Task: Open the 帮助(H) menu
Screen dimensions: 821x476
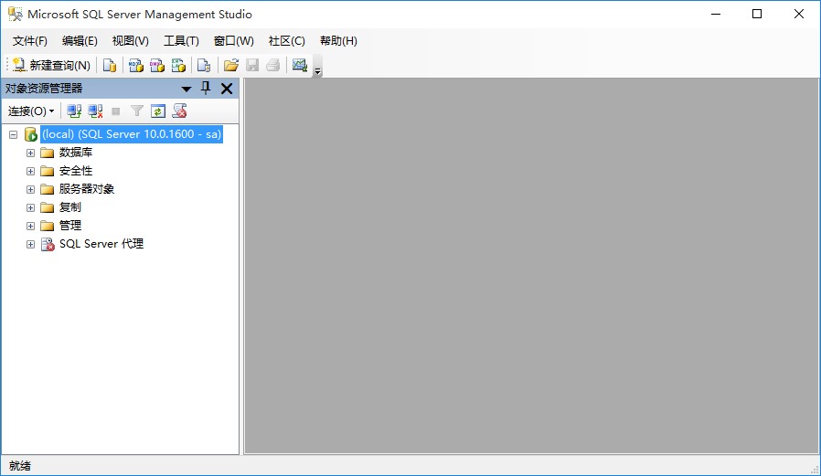Action: (338, 41)
